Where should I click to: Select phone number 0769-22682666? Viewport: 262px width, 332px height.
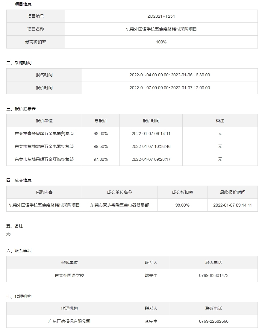(214, 322)
